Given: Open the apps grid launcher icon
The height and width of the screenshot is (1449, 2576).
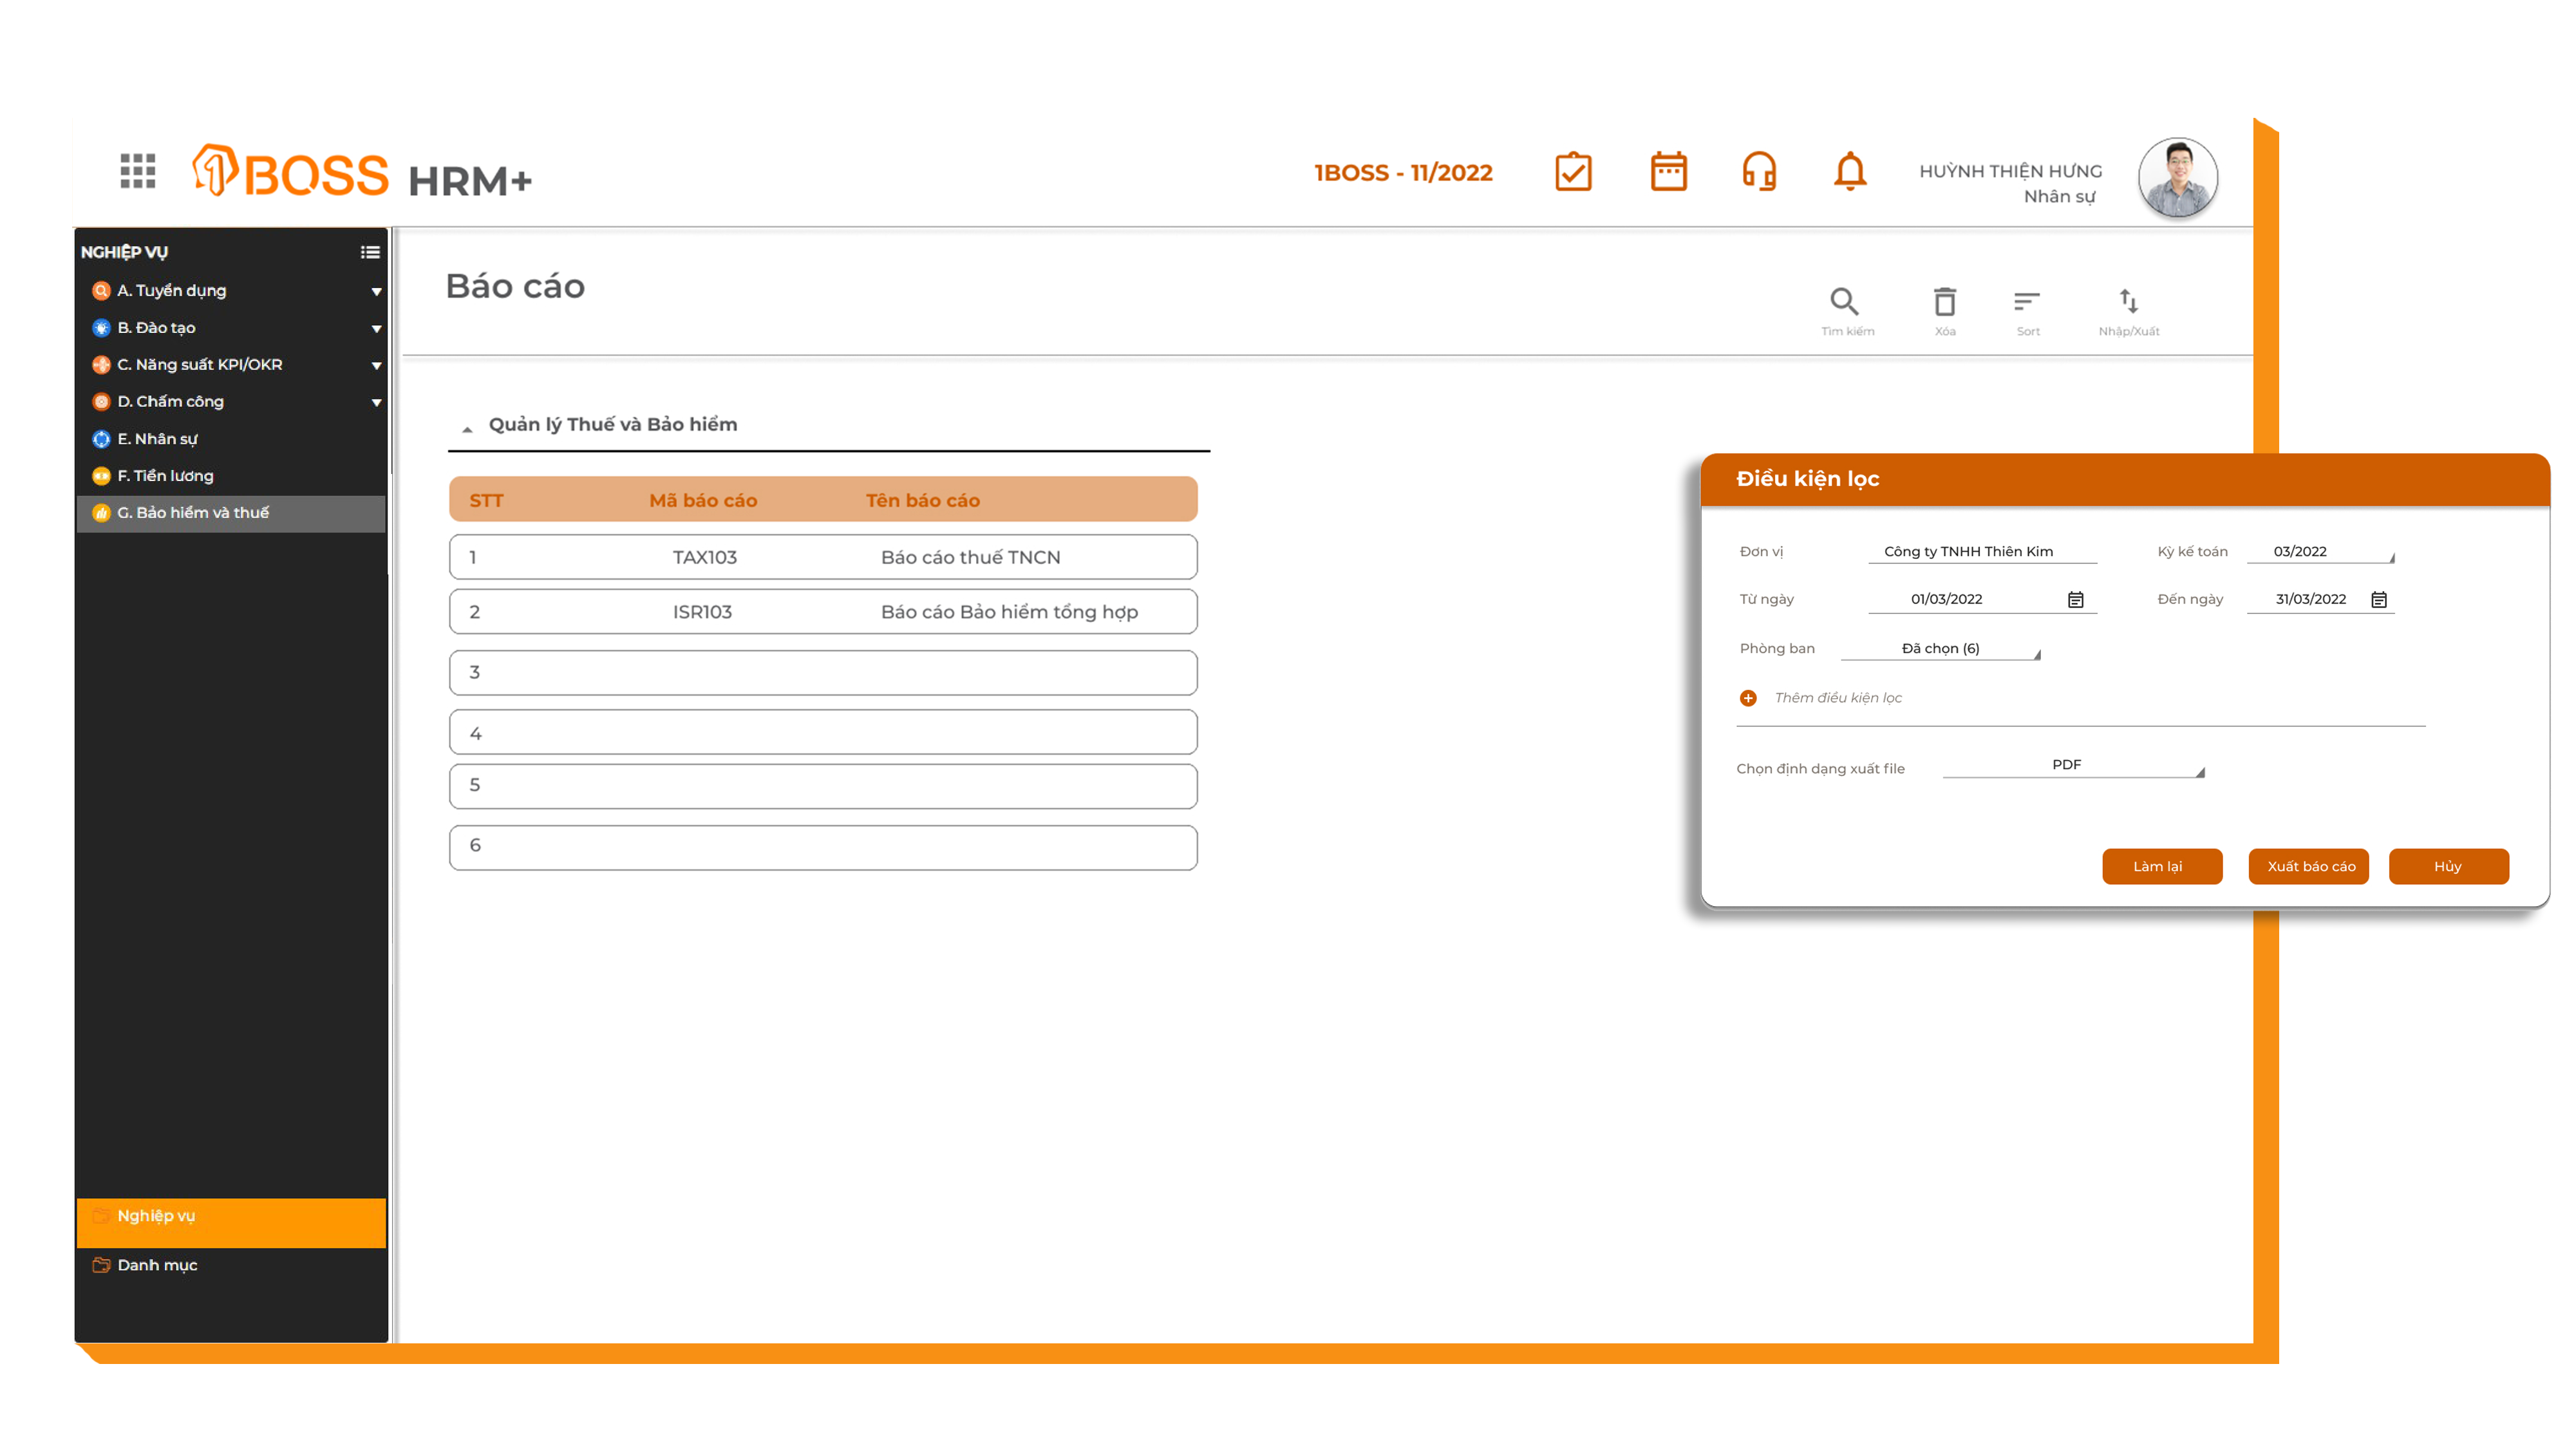Looking at the screenshot, I should [x=137, y=171].
